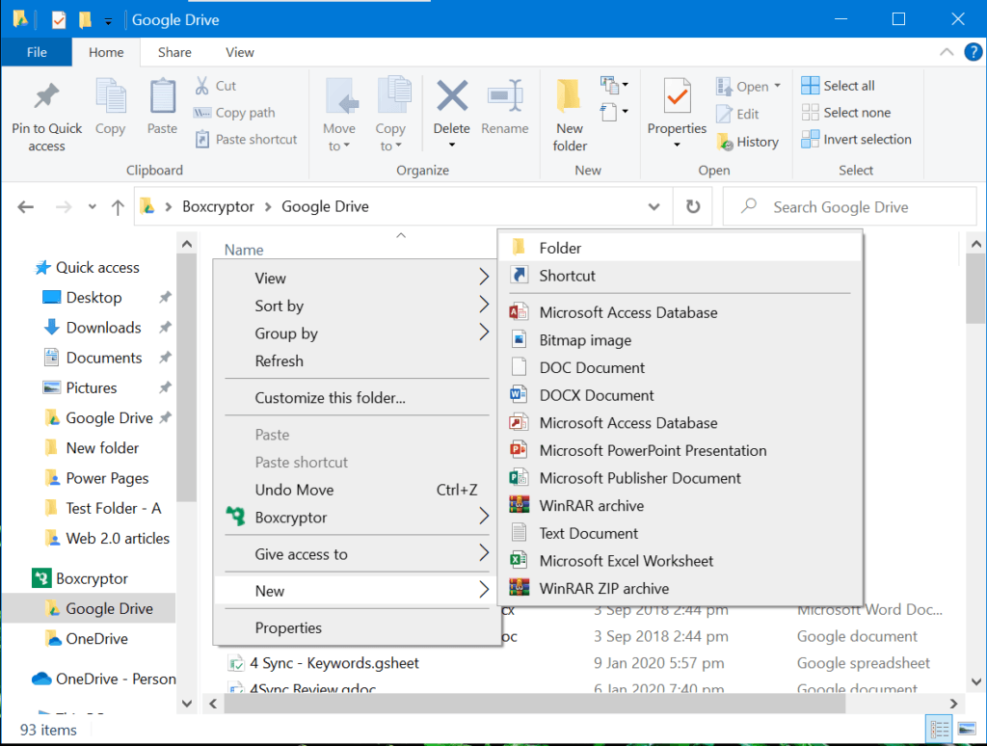This screenshot has height=746, width=987.
Task: Select OneDrive under Boxcryptor
Action: click(96, 638)
